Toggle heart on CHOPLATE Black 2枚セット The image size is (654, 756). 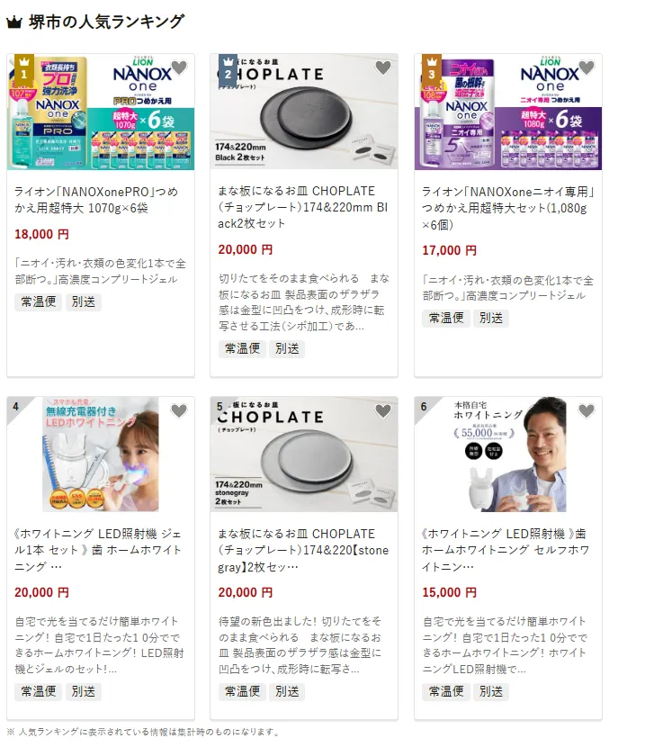[383, 68]
